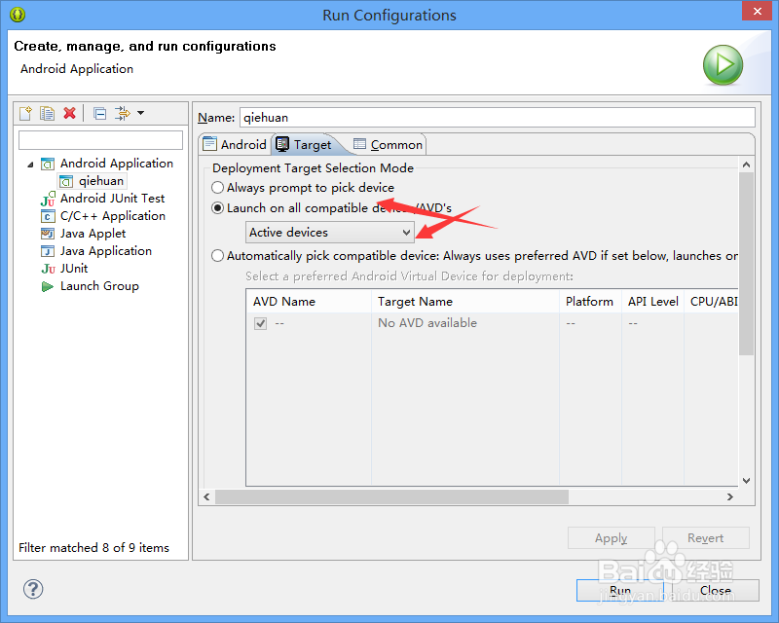The image size is (779, 623).
Task: Select Always prompt to pick device
Action: [303, 188]
